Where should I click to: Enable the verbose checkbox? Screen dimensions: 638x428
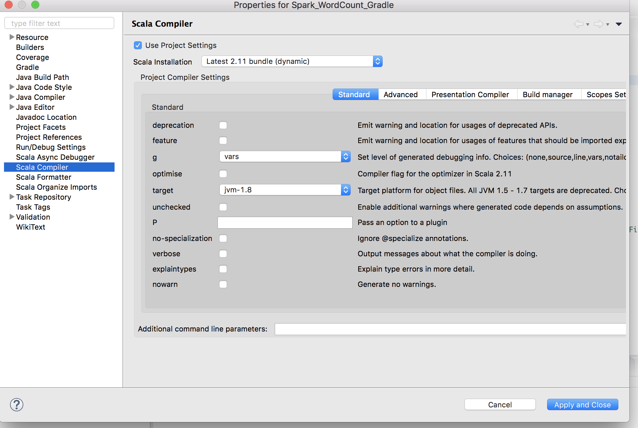coord(223,254)
